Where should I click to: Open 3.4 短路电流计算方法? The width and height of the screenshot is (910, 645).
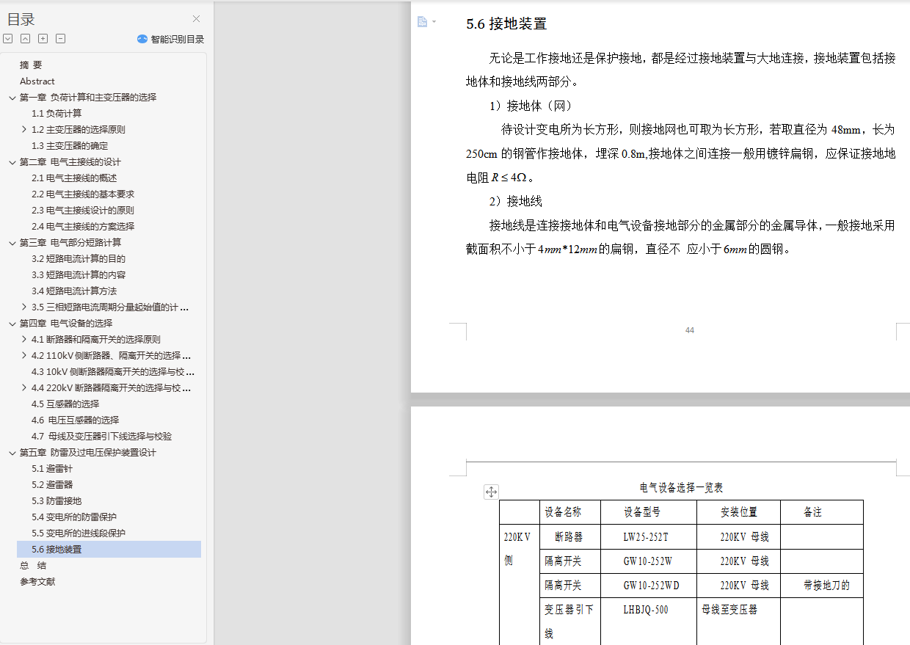pos(74,291)
